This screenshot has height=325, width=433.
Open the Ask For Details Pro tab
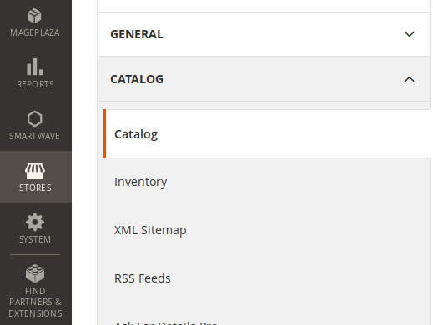click(165, 322)
